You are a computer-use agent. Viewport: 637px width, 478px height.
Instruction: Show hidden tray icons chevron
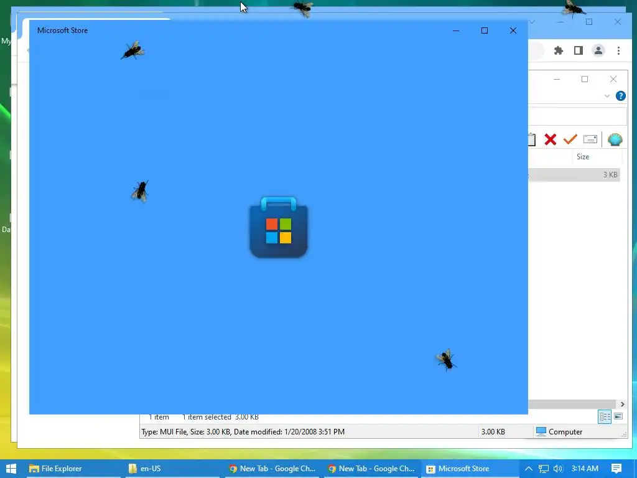pos(529,469)
